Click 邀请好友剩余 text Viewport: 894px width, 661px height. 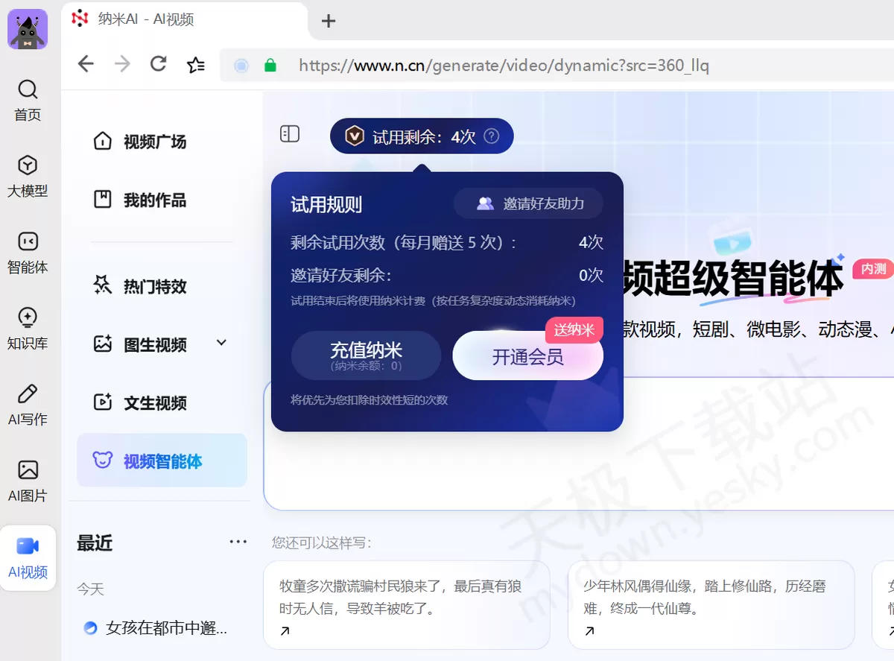pos(341,275)
